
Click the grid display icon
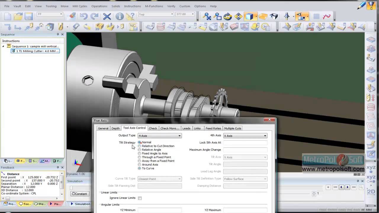pos(316,16)
